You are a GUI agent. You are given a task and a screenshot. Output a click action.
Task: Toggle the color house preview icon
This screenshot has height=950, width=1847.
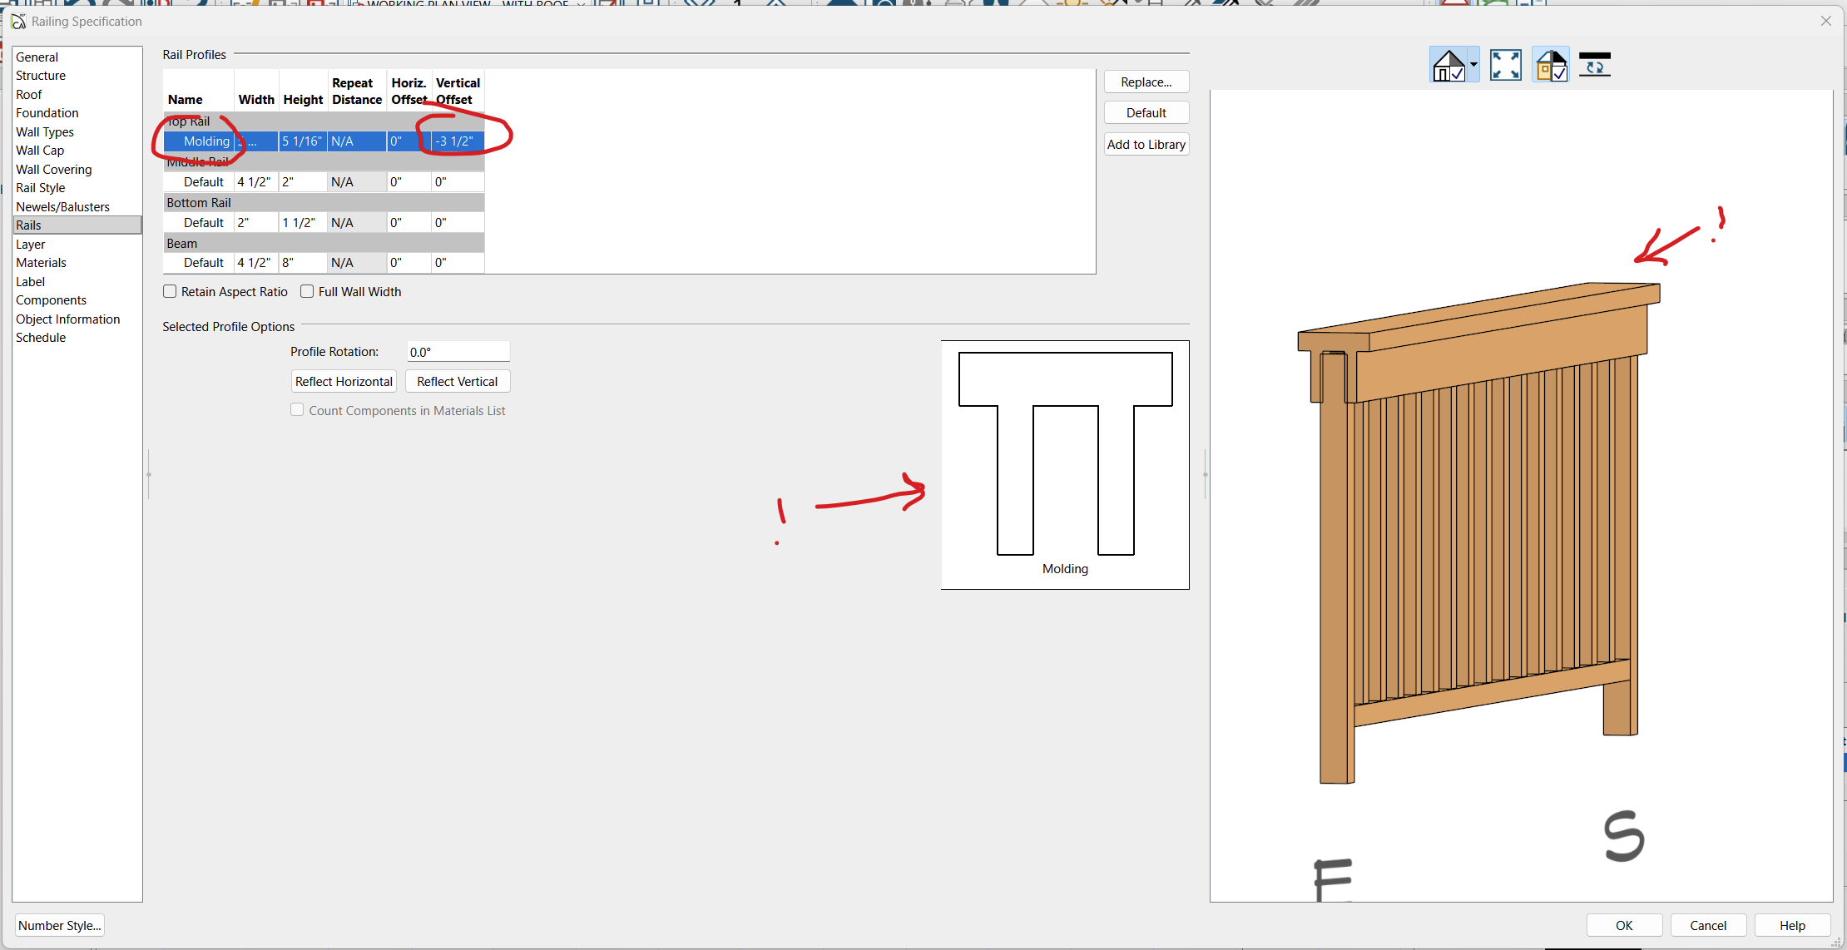(1551, 65)
